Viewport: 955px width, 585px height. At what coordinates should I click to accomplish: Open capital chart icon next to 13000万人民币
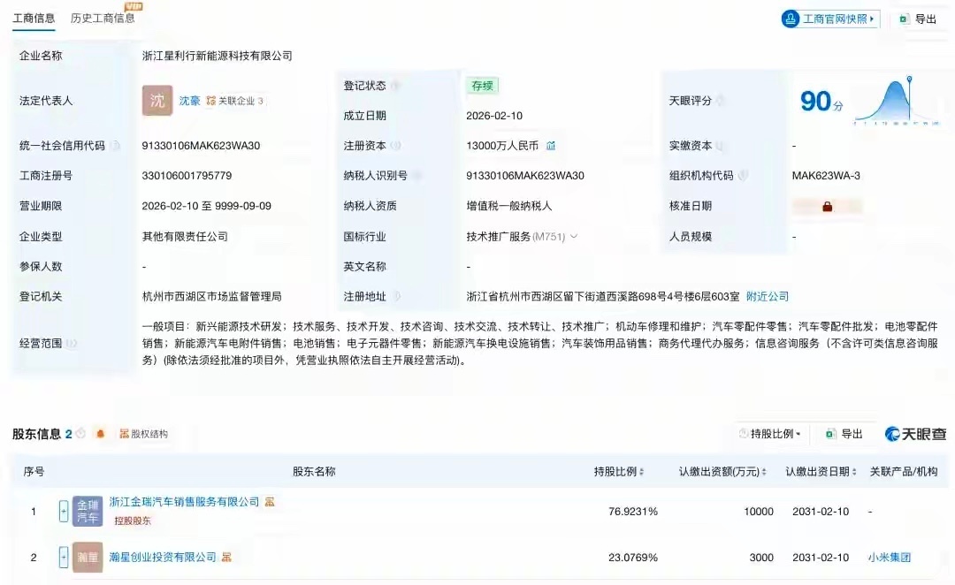point(551,146)
